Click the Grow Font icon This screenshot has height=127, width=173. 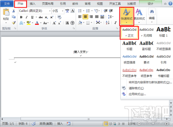pyautogui.click(x=54, y=23)
